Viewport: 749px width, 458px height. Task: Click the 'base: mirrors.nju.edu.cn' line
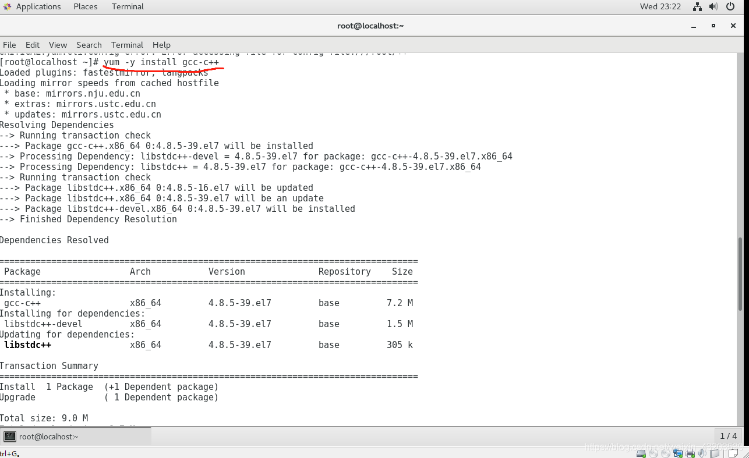tap(72, 93)
